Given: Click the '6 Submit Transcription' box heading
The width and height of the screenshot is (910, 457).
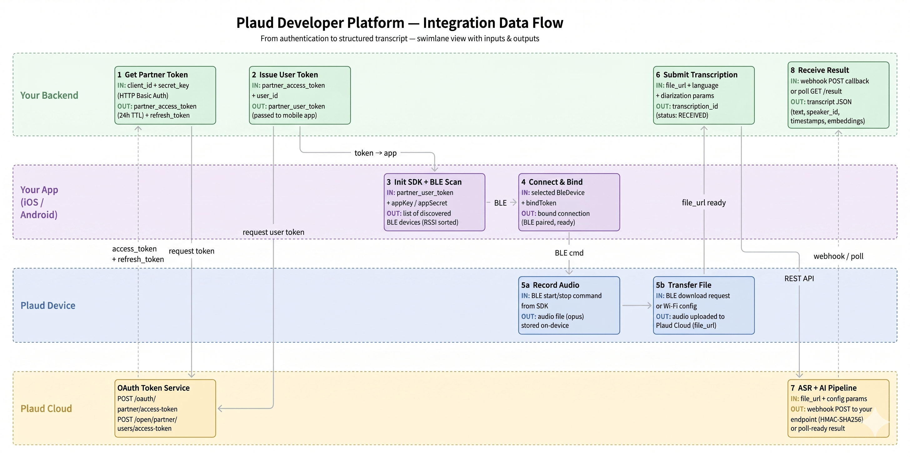Looking at the screenshot, I should 697,75.
